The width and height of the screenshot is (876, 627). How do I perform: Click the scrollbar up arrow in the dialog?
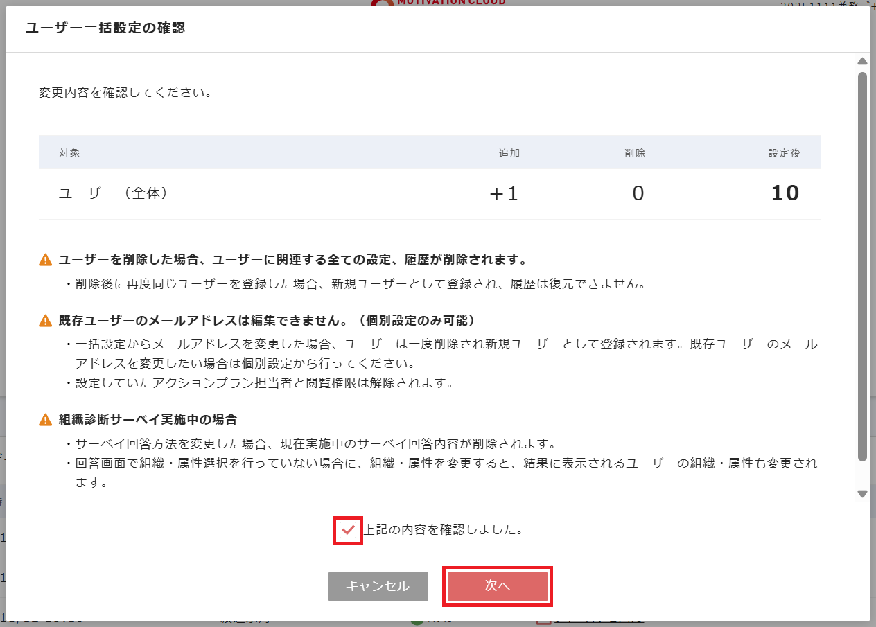pos(863,61)
